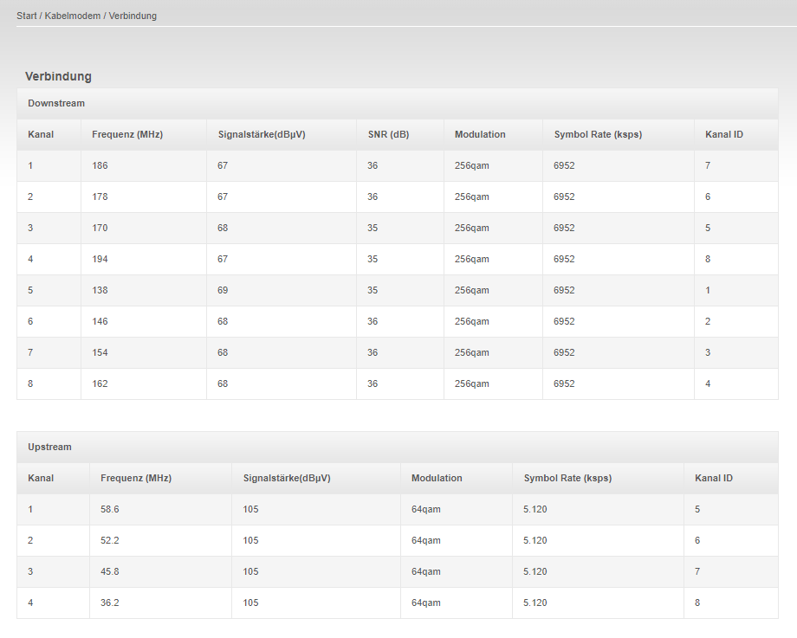Select upstream Kanal ID 8 in row 36.2
This screenshot has height=638, width=797.
(x=697, y=603)
